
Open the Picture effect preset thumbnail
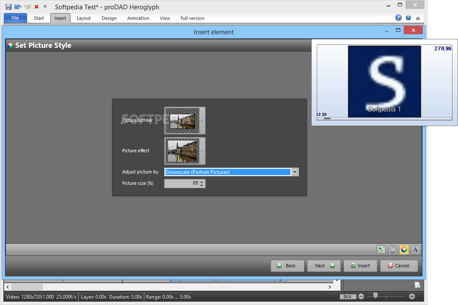coord(182,151)
